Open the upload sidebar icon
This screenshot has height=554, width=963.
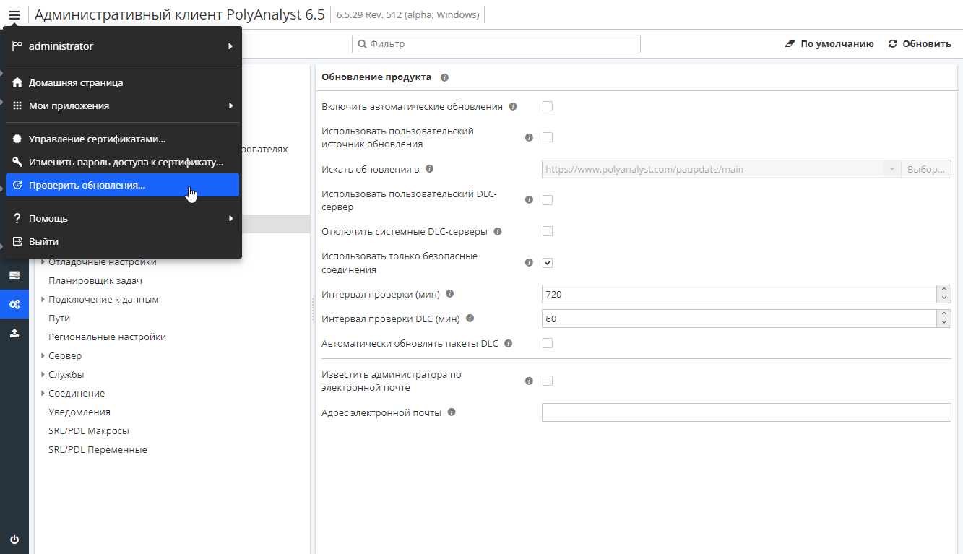(14, 333)
